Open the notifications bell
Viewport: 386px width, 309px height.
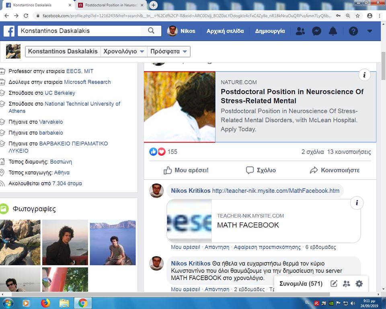(x=333, y=31)
